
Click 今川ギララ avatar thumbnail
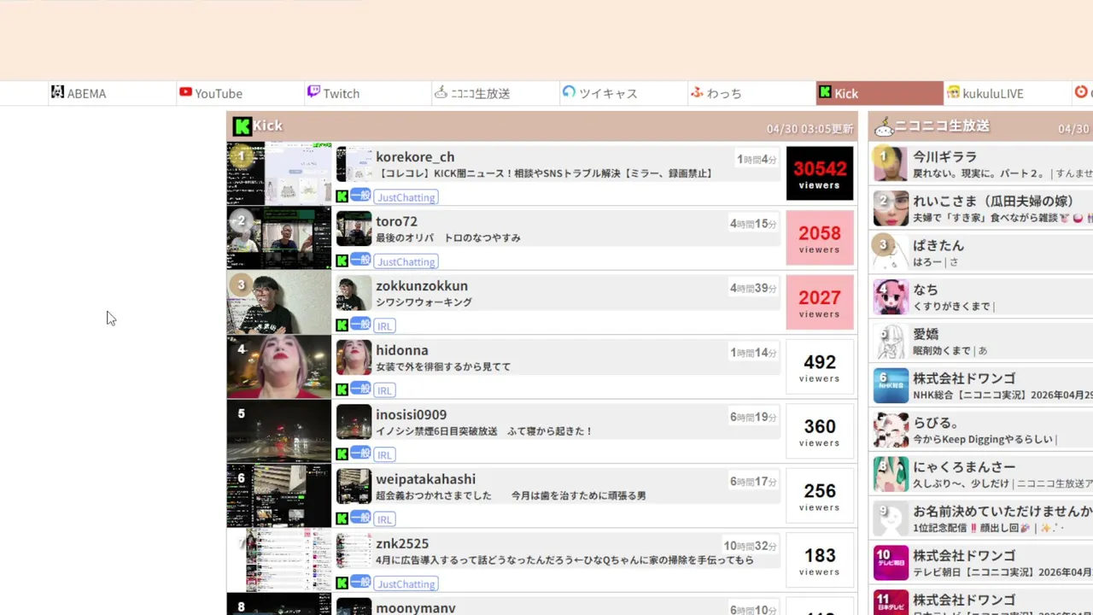(x=891, y=164)
